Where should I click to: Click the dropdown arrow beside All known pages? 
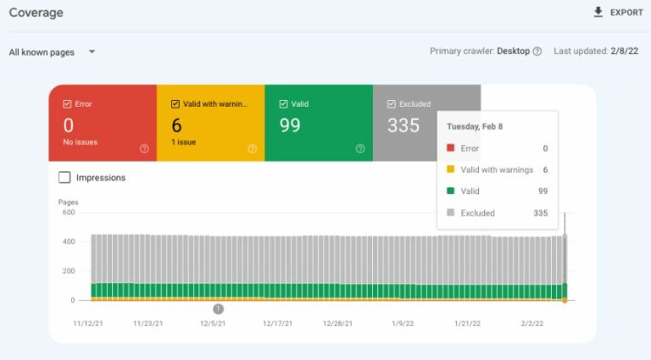(92, 52)
